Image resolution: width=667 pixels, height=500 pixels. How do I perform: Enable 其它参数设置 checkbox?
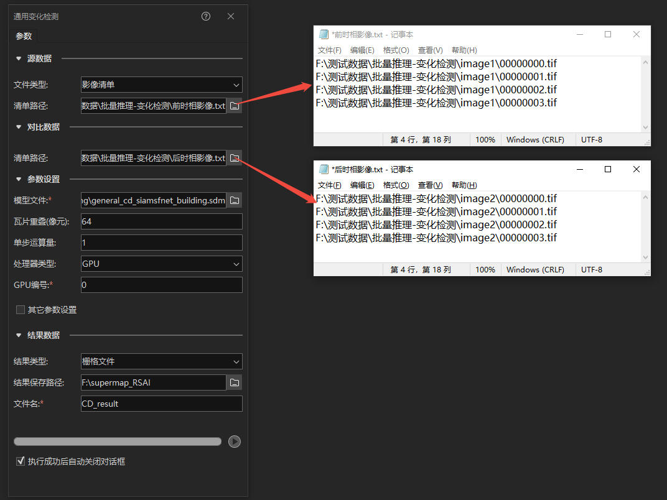point(21,310)
